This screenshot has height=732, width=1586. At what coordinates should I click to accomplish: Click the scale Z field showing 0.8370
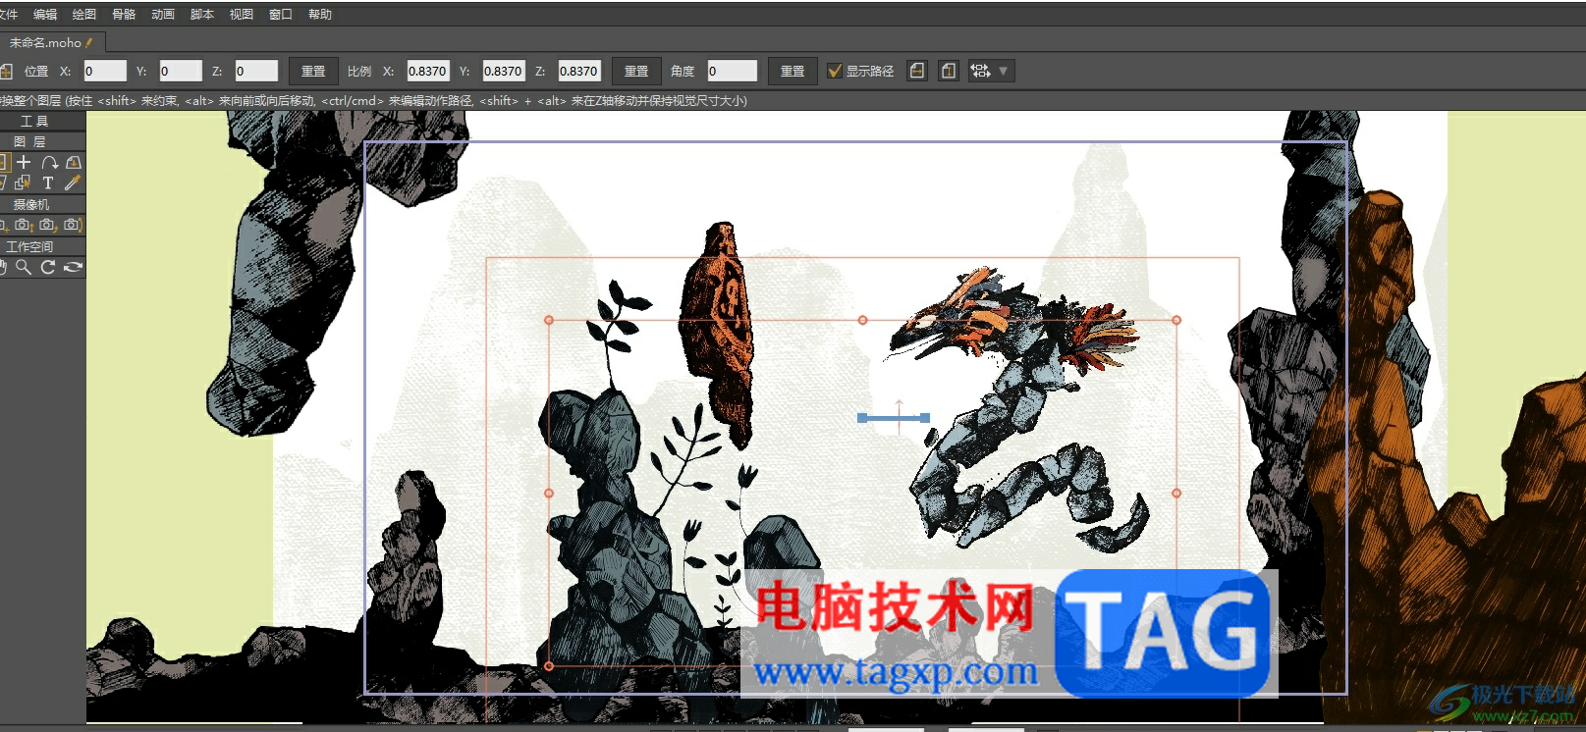click(x=579, y=71)
